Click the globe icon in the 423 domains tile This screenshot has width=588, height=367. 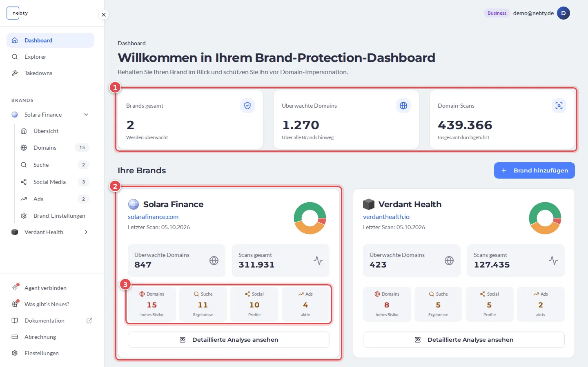tap(449, 261)
